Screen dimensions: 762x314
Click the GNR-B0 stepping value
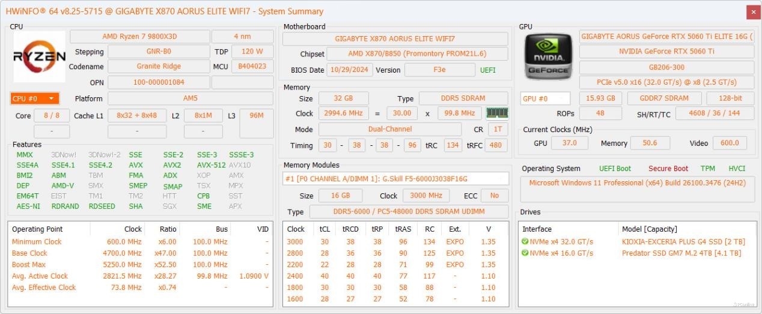(x=159, y=52)
